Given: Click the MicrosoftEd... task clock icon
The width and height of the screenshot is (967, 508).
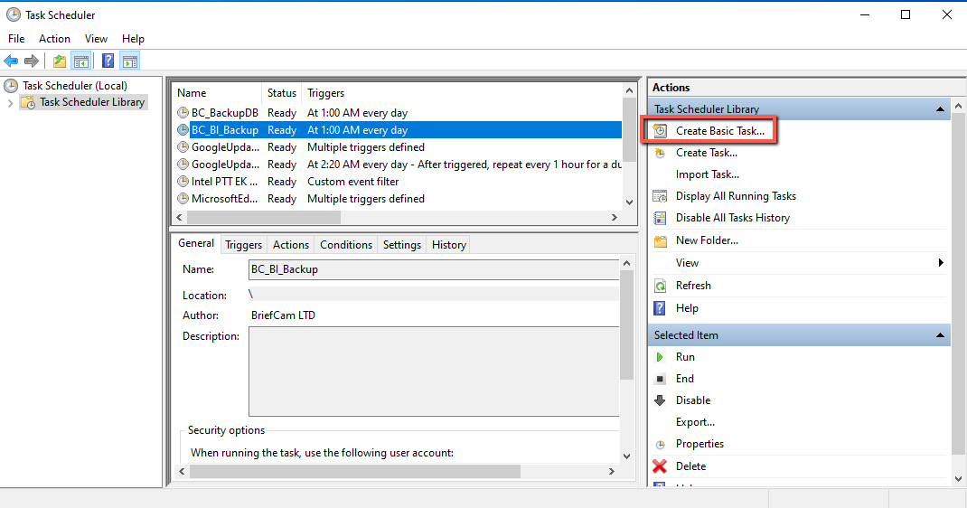Looking at the screenshot, I should pos(183,199).
